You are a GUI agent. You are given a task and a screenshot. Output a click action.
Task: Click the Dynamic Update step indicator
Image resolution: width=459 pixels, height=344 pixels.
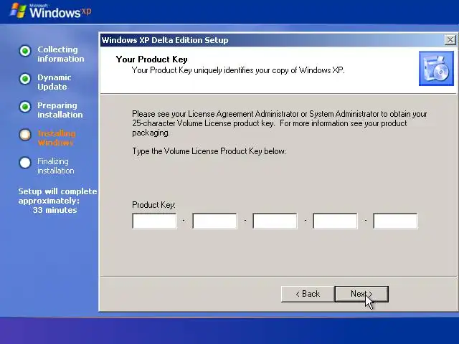(x=25, y=79)
